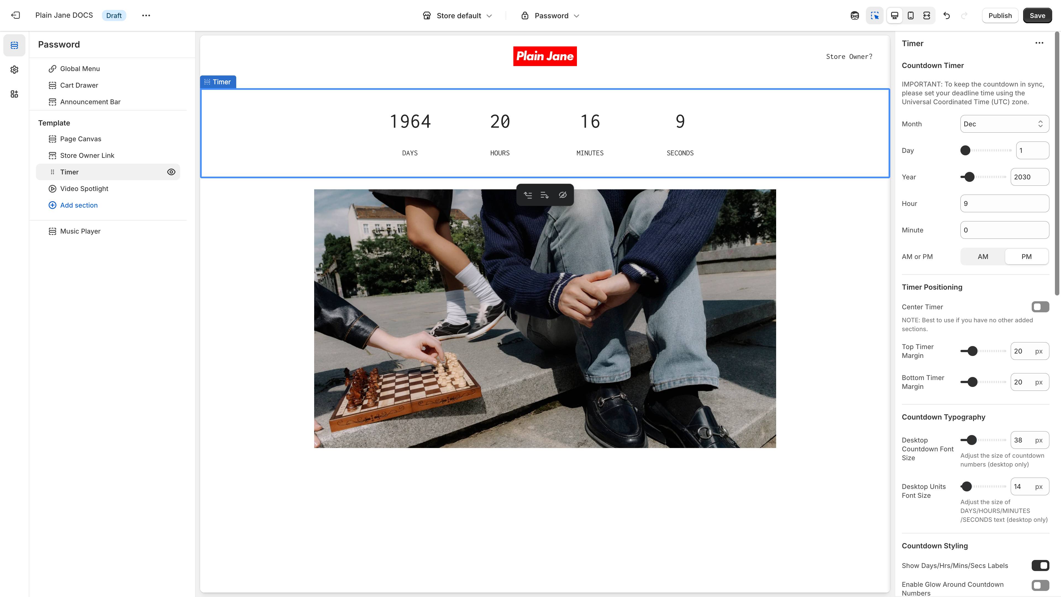The width and height of the screenshot is (1061, 597).
Task: Click the full-width preview icon
Action: 927,15
